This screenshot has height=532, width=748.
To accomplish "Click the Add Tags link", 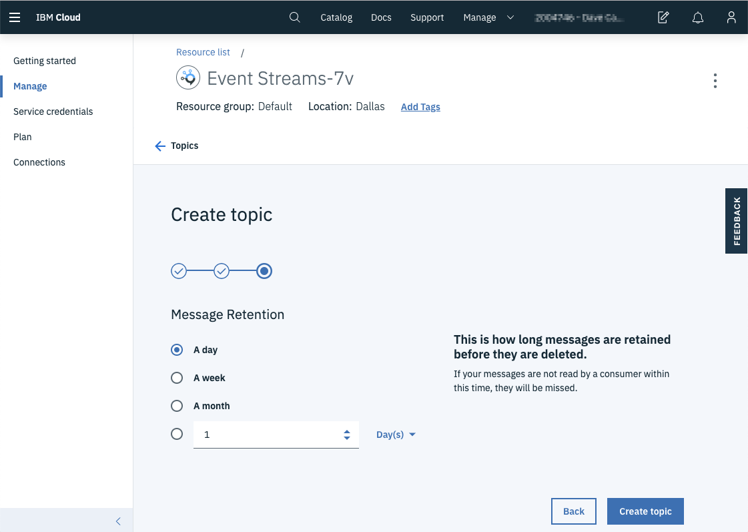I will point(420,107).
